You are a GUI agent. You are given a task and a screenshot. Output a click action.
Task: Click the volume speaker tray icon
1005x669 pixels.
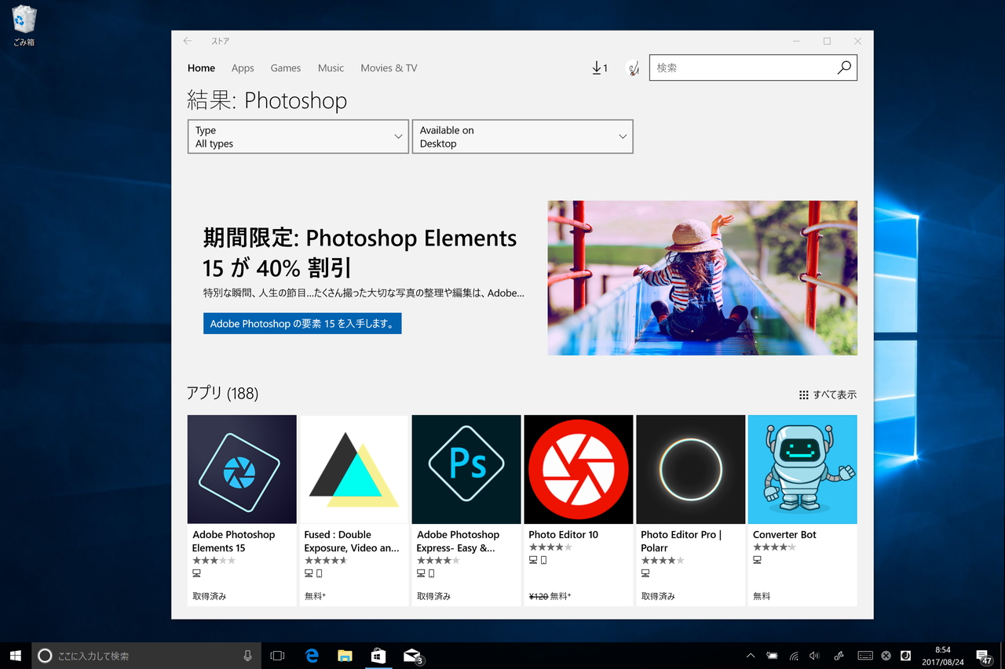click(815, 656)
